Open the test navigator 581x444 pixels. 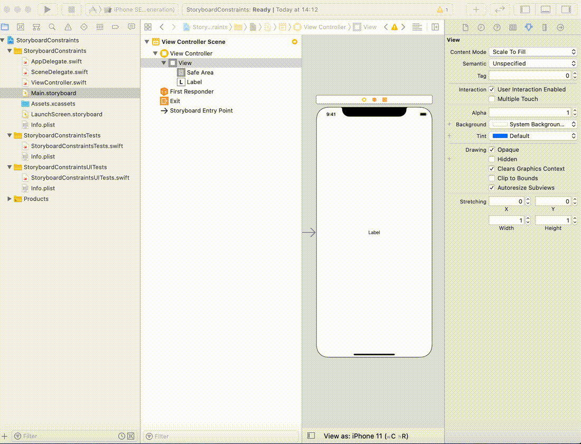(84, 27)
